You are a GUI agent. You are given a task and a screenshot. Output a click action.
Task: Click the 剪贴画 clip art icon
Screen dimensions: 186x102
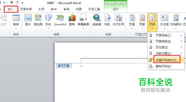pyautogui.click(x=38, y=18)
